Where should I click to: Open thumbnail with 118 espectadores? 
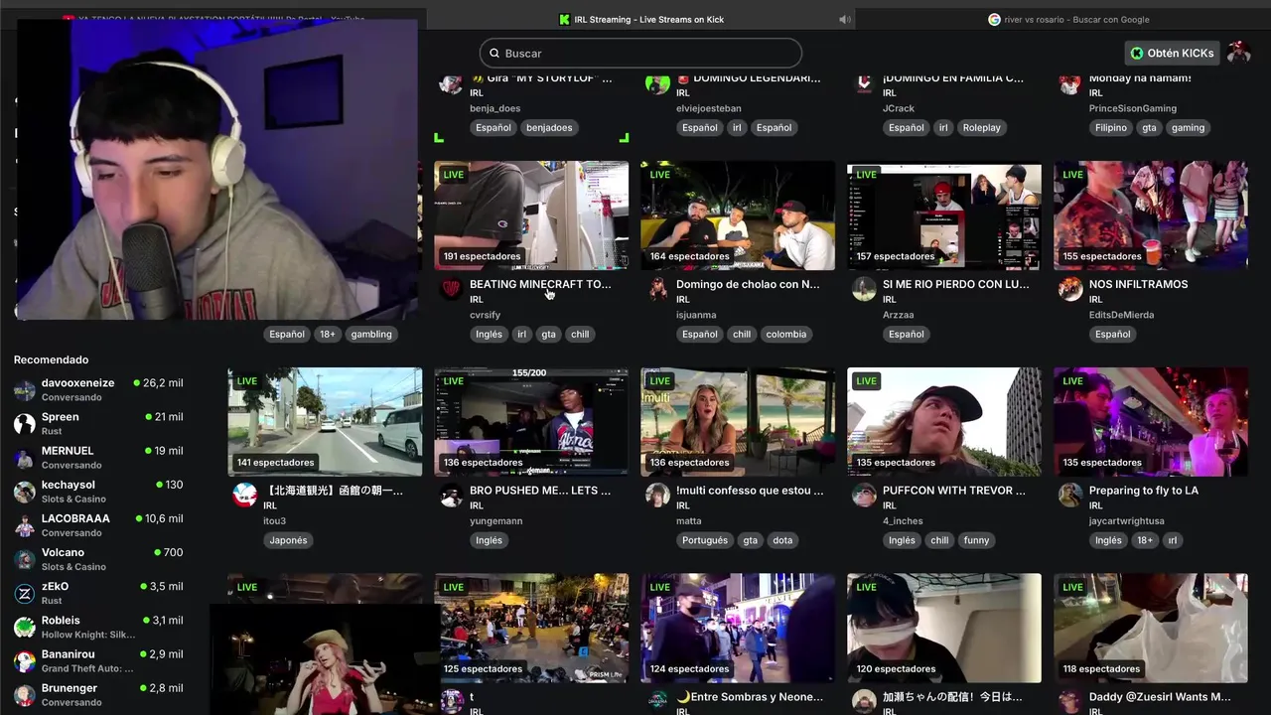tap(1151, 628)
